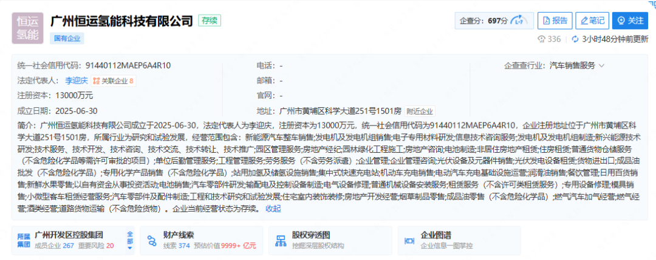Click the 线索 374 count
Viewport: 656px width, 260px height.
click(x=184, y=246)
